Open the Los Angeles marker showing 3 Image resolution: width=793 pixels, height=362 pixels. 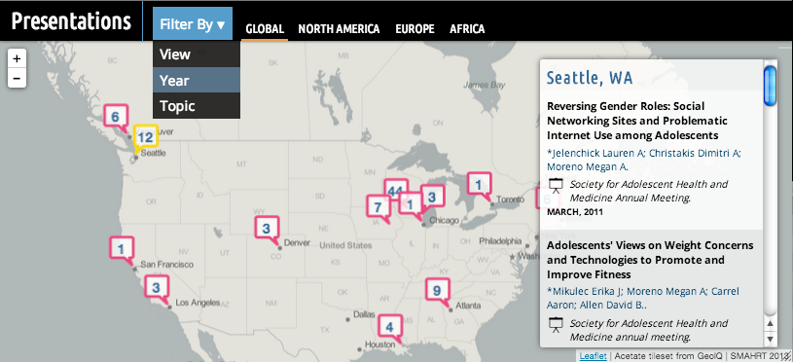157,288
